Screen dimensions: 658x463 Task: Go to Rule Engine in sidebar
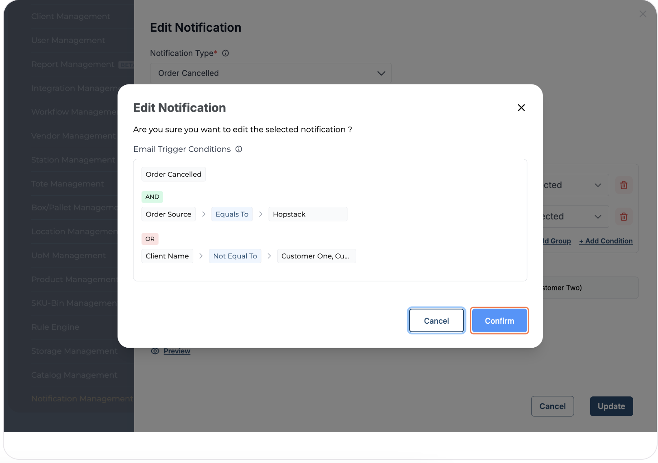(x=55, y=327)
